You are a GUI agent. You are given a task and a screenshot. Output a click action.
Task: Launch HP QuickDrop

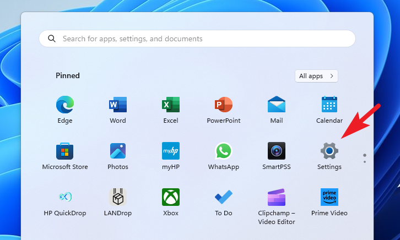(x=65, y=202)
